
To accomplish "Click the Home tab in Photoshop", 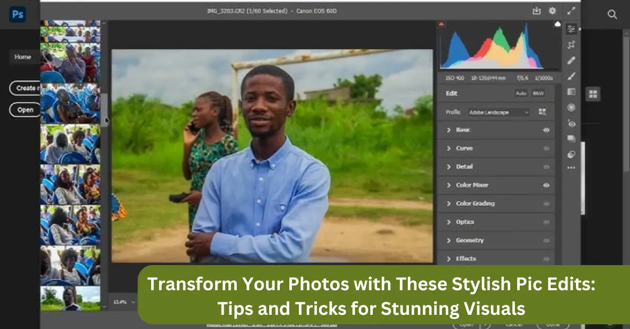I will click(x=23, y=57).
